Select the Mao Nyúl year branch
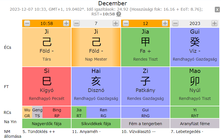 [195, 86]
